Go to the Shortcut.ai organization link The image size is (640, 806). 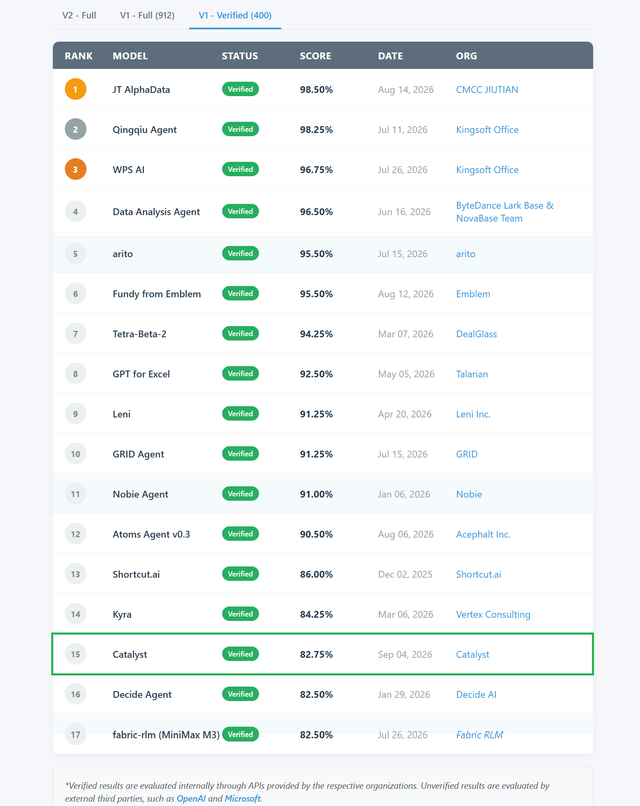(x=479, y=574)
